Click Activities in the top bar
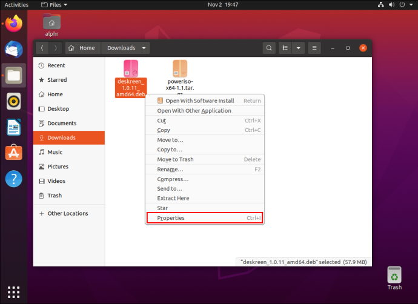Screen dimensions: 418x304 pyautogui.click(x=16, y=4)
